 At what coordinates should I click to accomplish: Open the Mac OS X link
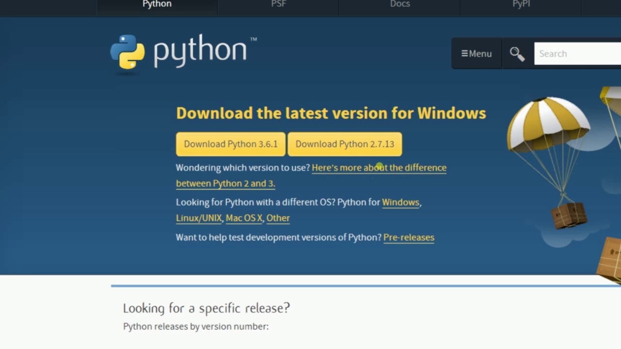click(x=244, y=218)
